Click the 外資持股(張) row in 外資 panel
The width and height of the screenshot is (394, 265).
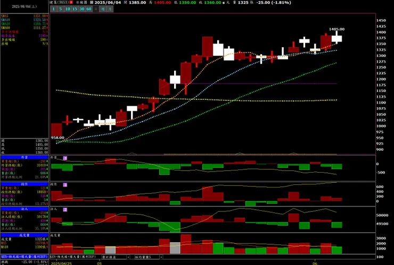coord(24,166)
